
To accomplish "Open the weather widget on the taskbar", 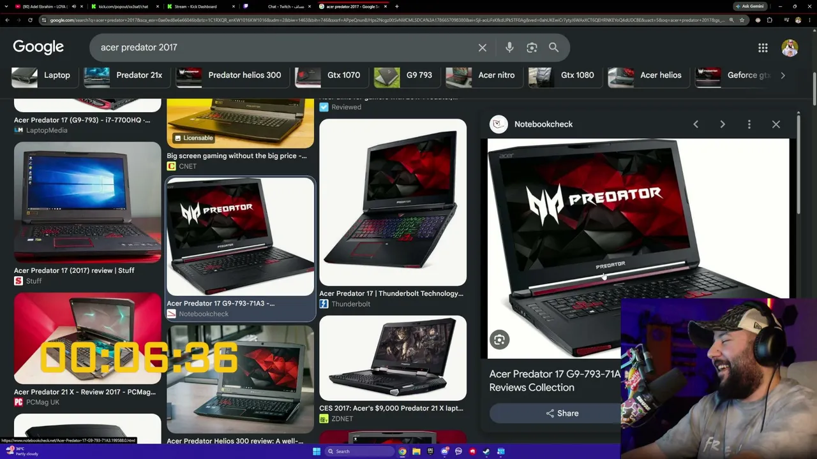I will (x=21, y=451).
